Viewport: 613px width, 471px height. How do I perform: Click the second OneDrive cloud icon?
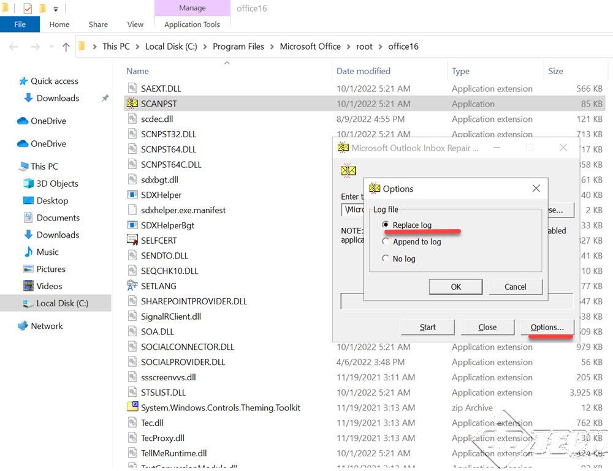[23, 143]
